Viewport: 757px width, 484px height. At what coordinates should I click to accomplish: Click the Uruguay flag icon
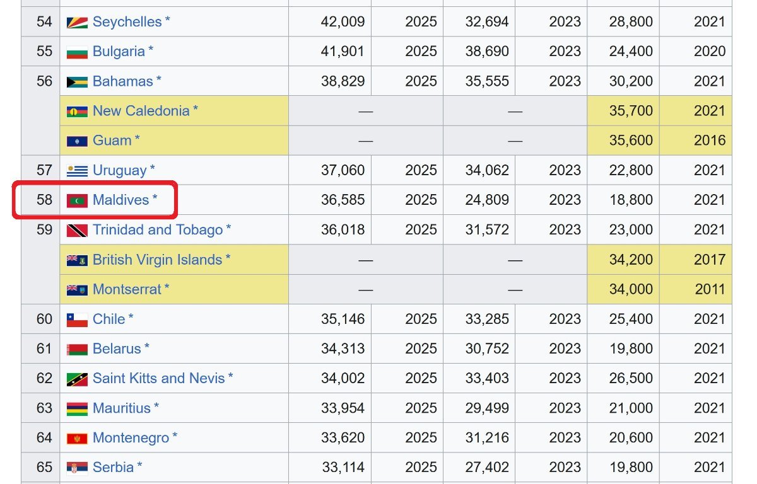tap(77, 171)
